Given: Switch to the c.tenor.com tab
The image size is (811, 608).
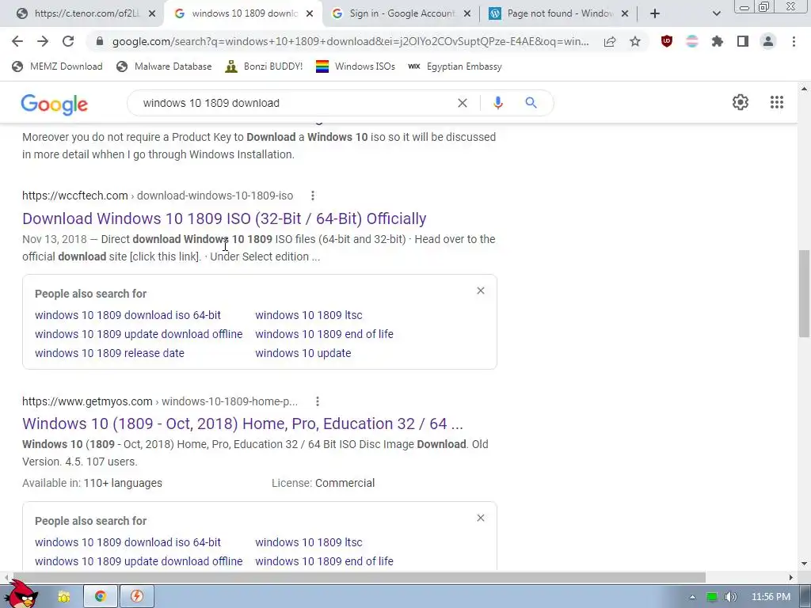Looking at the screenshot, I should tap(78, 13).
